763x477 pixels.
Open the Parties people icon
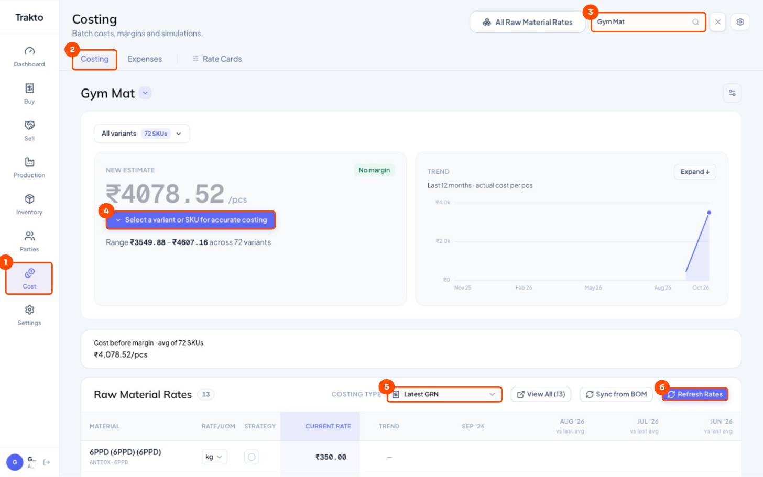coord(29,236)
